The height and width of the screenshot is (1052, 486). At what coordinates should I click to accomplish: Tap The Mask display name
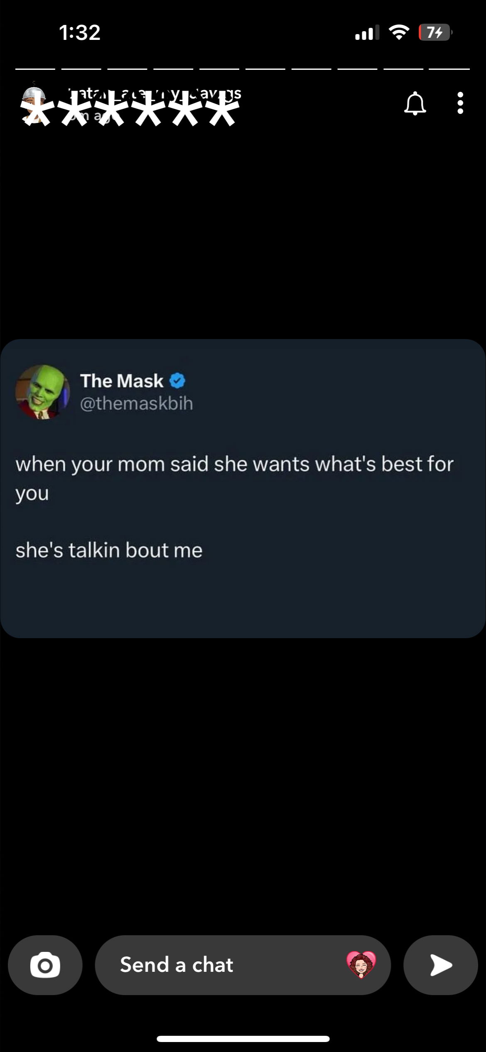click(x=122, y=381)
